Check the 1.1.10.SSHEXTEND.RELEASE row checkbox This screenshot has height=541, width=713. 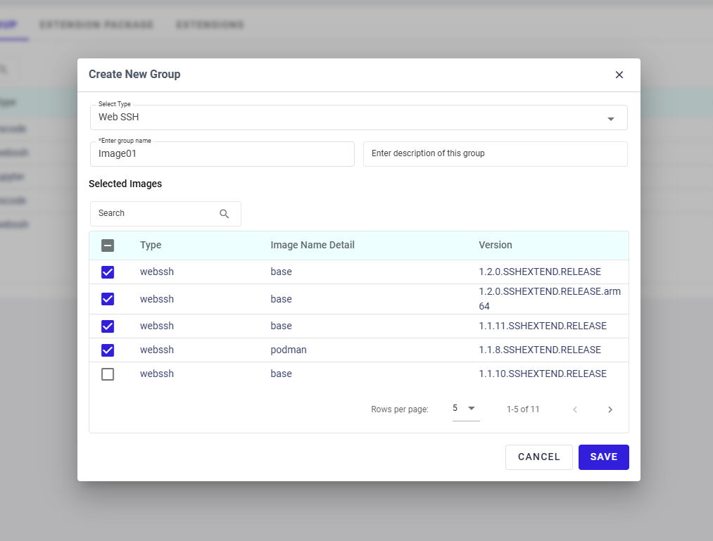click(x=108, y=374)
